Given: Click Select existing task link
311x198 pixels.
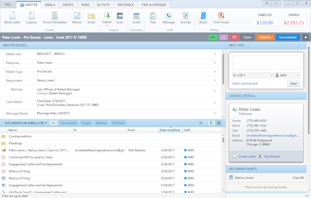Looking at the screenshot, I should click(x=245, y=83).
